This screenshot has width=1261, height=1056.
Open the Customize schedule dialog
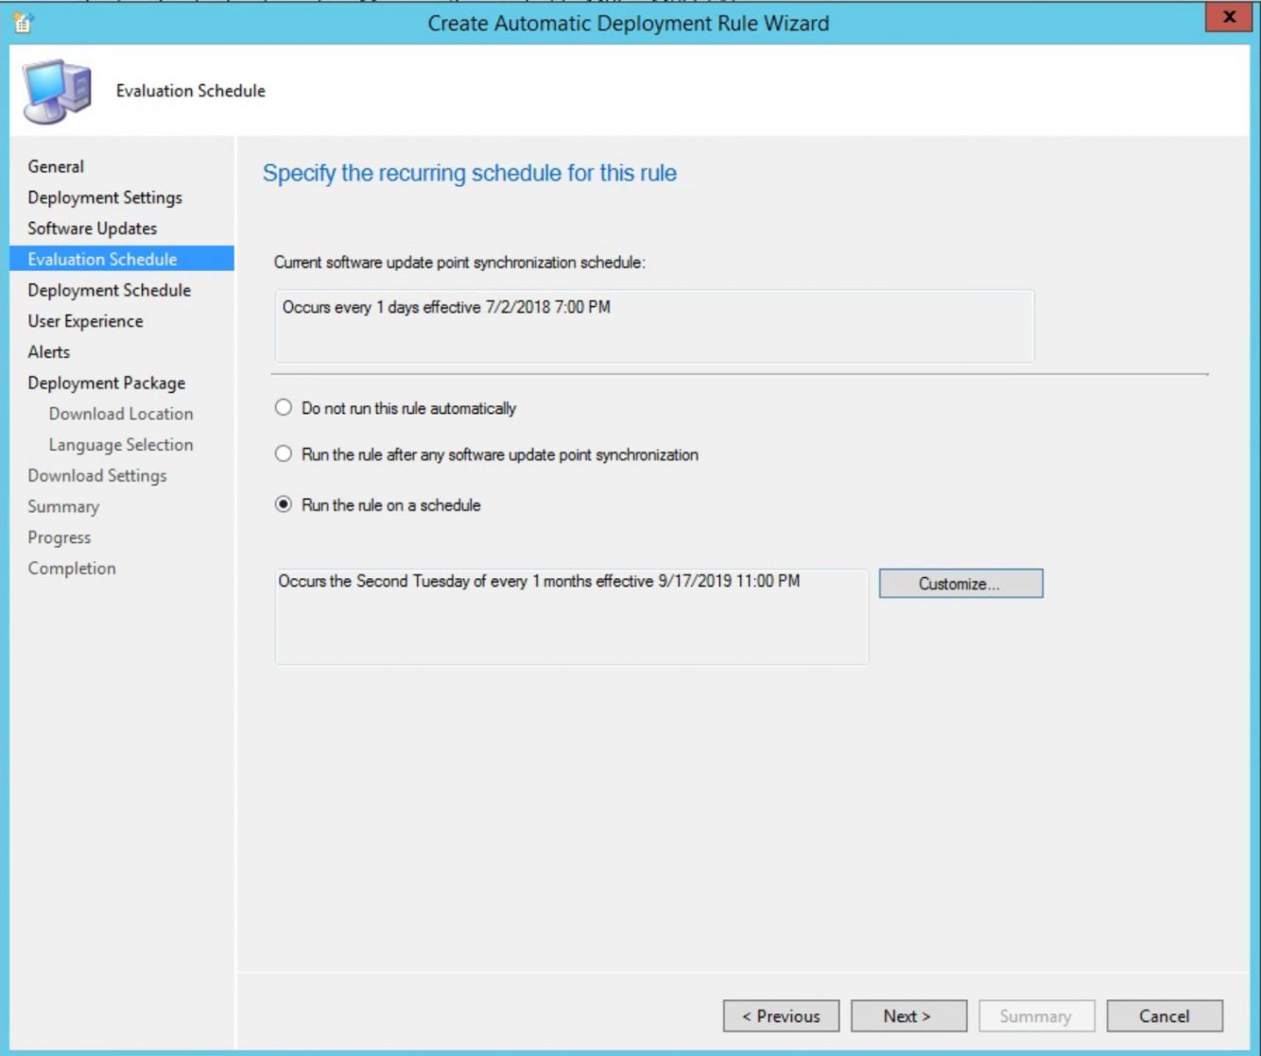click(960, 583)
